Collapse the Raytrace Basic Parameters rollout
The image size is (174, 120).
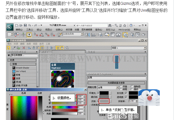point(116,83)
